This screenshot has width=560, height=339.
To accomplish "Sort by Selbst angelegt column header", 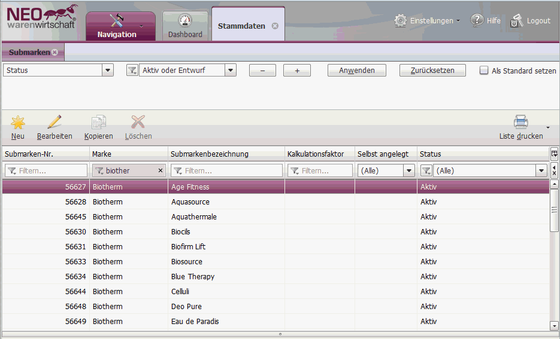I will 386,154.
